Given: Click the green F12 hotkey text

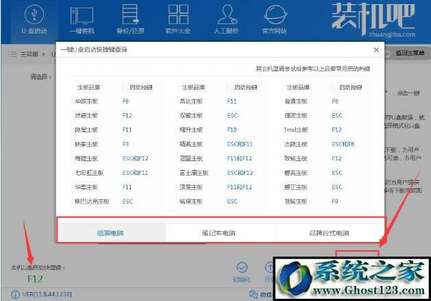Looking at the screenshot, I should pos(36,278).
